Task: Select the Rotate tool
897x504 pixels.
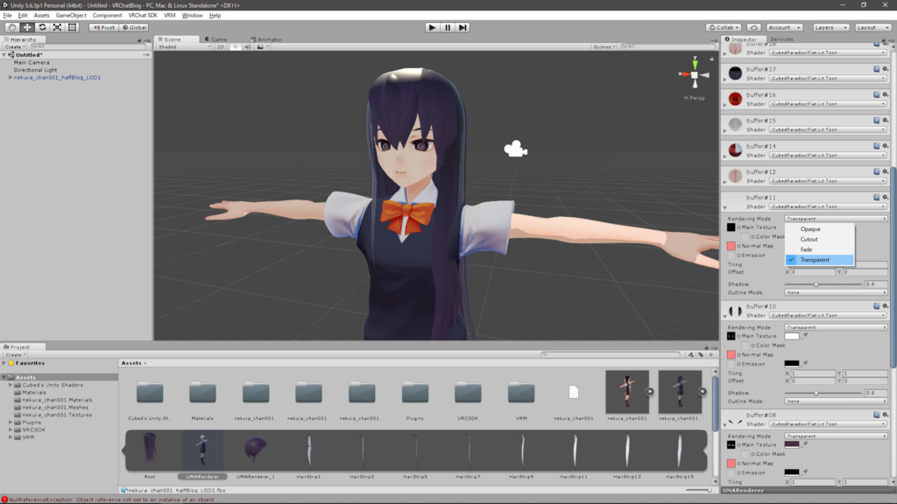Action: pos(42,27)
